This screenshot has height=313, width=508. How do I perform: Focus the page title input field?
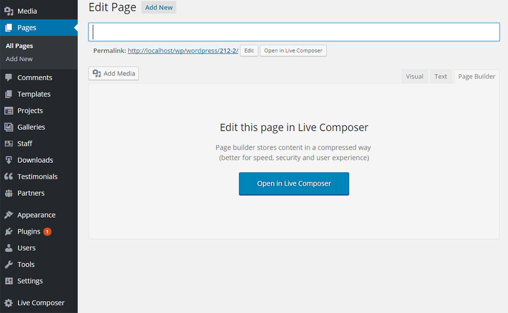click(x=294, y=32)
